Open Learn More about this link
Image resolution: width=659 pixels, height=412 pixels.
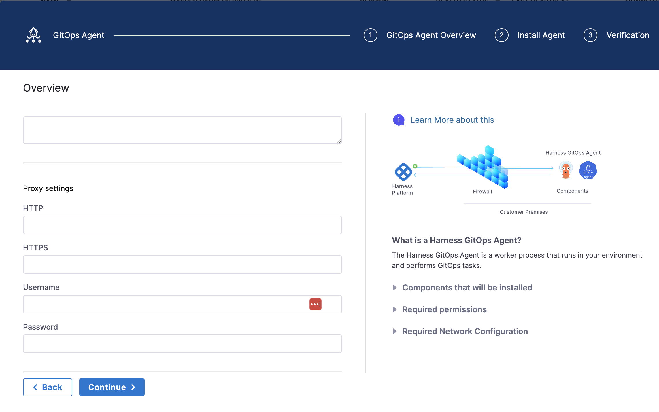coord(452,120)
